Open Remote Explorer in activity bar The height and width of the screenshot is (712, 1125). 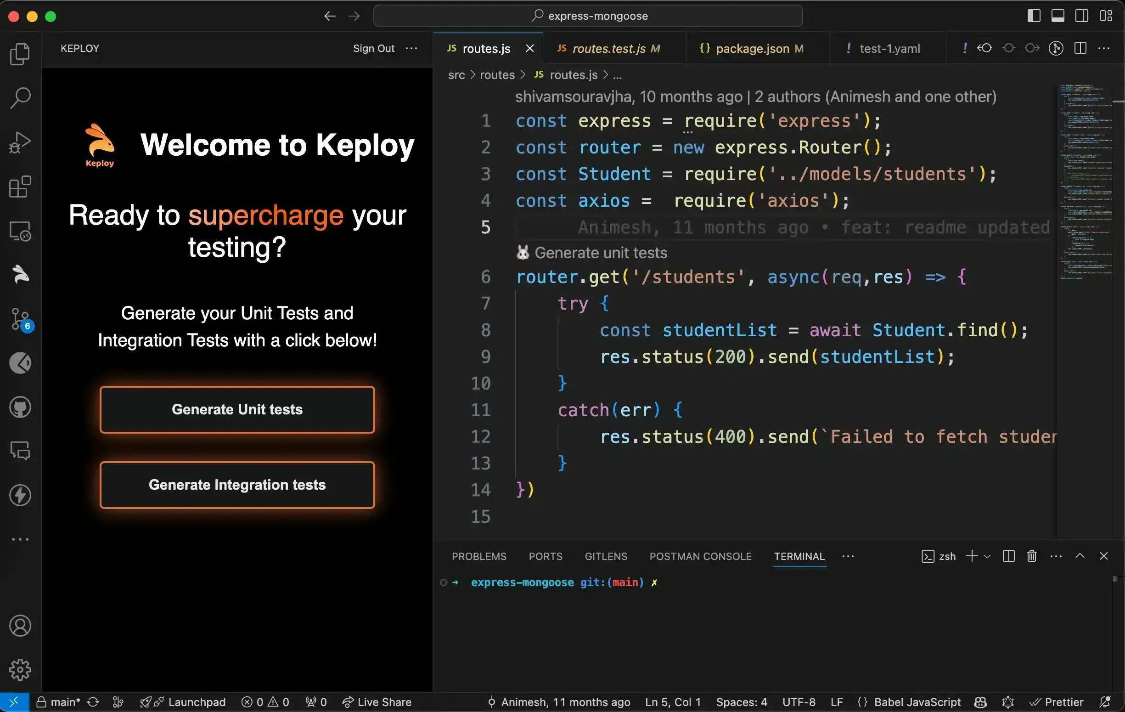click(20, 231)
